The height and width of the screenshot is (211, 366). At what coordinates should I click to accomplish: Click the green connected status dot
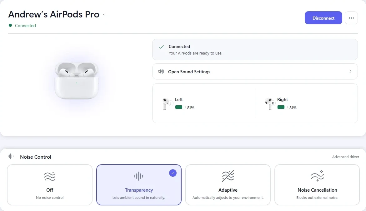(10, 25)
